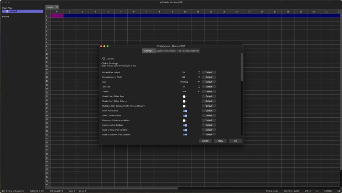Toggle Case Sensitive Sorting off

[185, 125]
